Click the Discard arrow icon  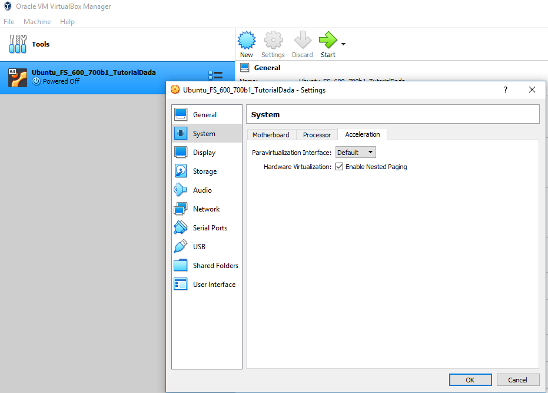(303, 41)
